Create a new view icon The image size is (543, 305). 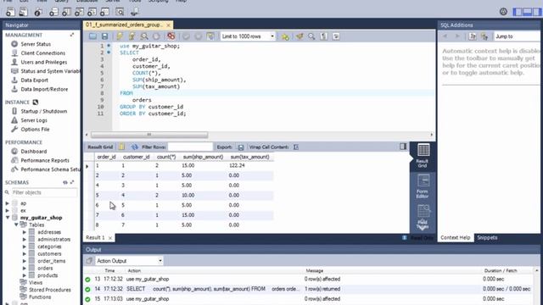click(79, 12)
